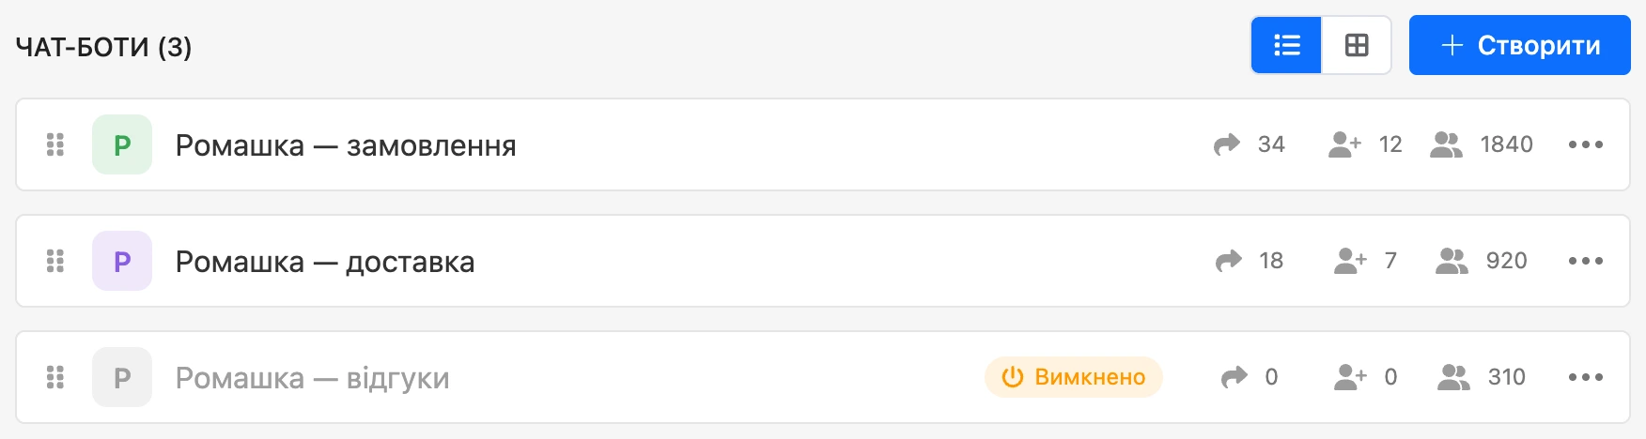The image size is (1646, 439).
Task: Click purple avatar of Ромашка — доставка
Action: point(122,261)
